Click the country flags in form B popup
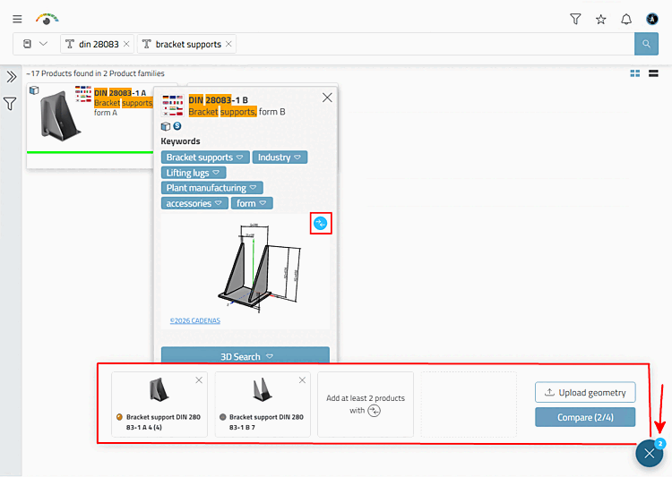 [173, 106]
